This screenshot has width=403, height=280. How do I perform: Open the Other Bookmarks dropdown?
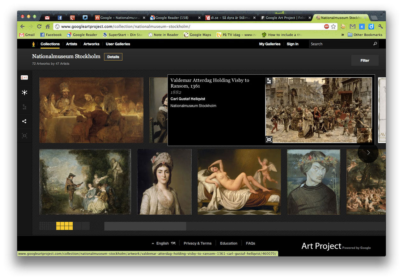coord(365,35)
